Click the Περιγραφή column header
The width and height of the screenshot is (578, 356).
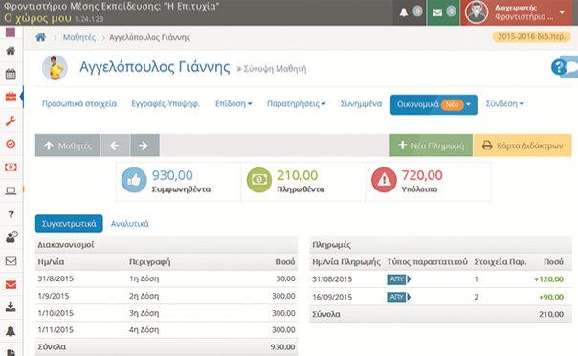150,262
